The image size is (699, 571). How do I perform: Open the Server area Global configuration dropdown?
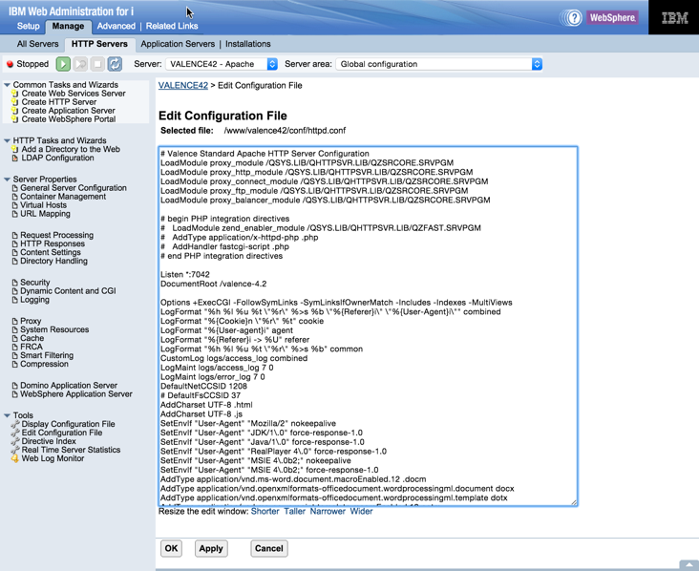click(439, 64)
